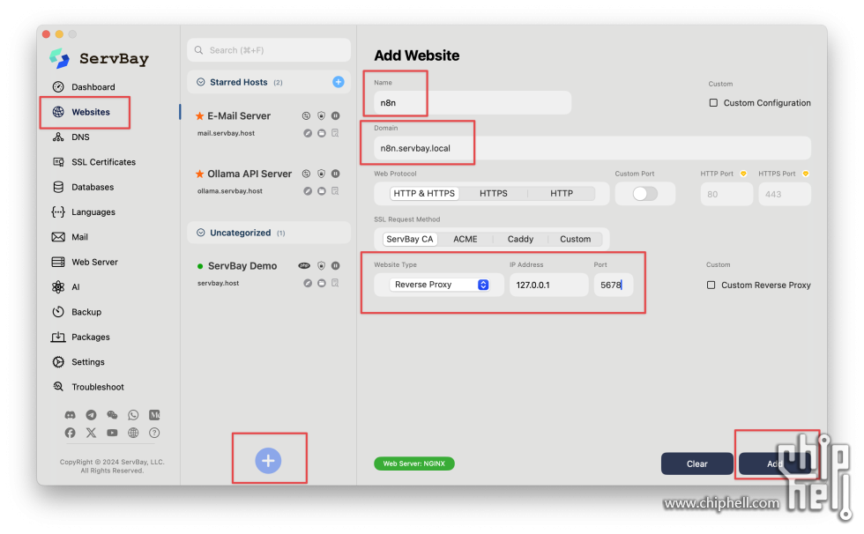Click the WhatsApp icon

[x=133, y=415]
